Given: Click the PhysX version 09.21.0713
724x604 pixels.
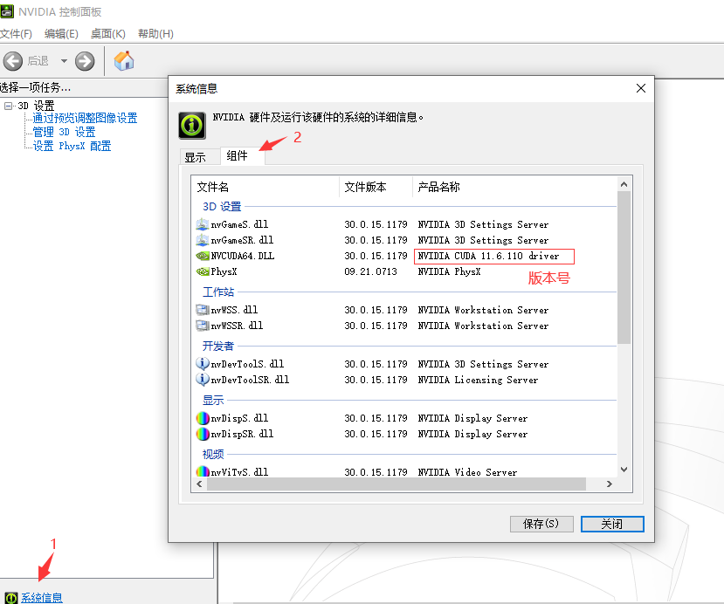Looking at the screenshot, I should (x=371, y=271).
